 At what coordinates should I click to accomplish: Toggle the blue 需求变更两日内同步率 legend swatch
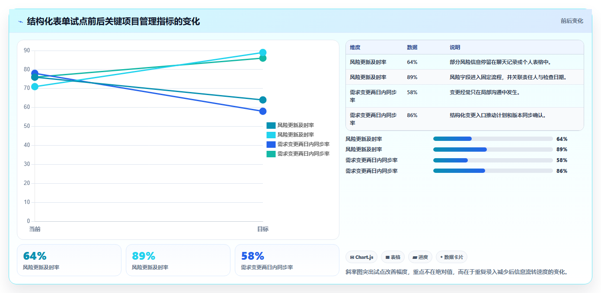point(271,144)
